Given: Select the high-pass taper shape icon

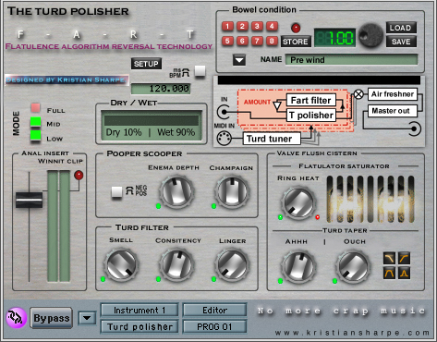Looking at the screenshot, I should [x=404, y=258].
